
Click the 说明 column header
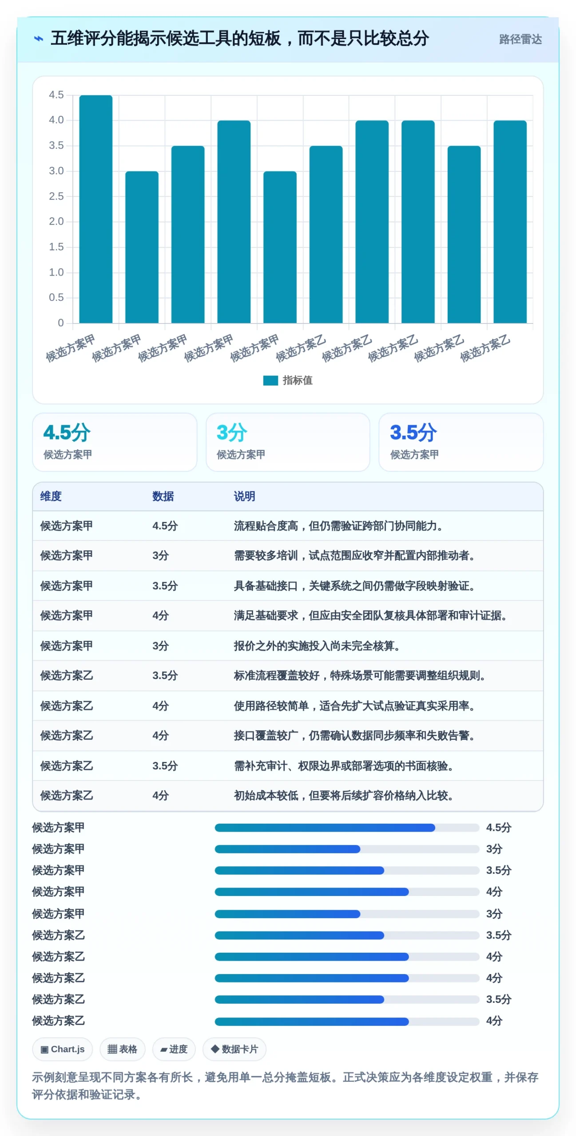point(245,496)
